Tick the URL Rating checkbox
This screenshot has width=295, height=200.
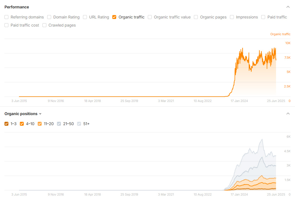(x=85, y=17)
